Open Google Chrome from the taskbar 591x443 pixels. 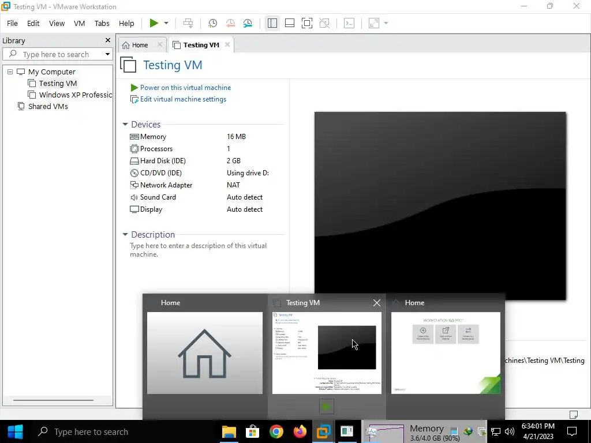point(276,431)
